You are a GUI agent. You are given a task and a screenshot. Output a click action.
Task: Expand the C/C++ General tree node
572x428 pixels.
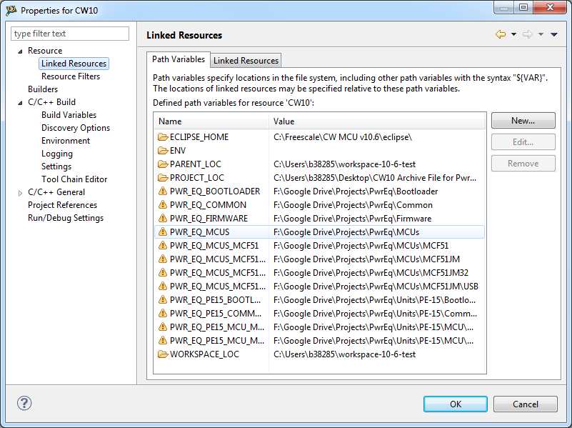click(x=20, y=192)
